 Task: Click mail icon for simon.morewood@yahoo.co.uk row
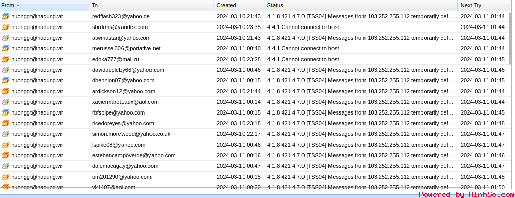[x=5, y=134]
